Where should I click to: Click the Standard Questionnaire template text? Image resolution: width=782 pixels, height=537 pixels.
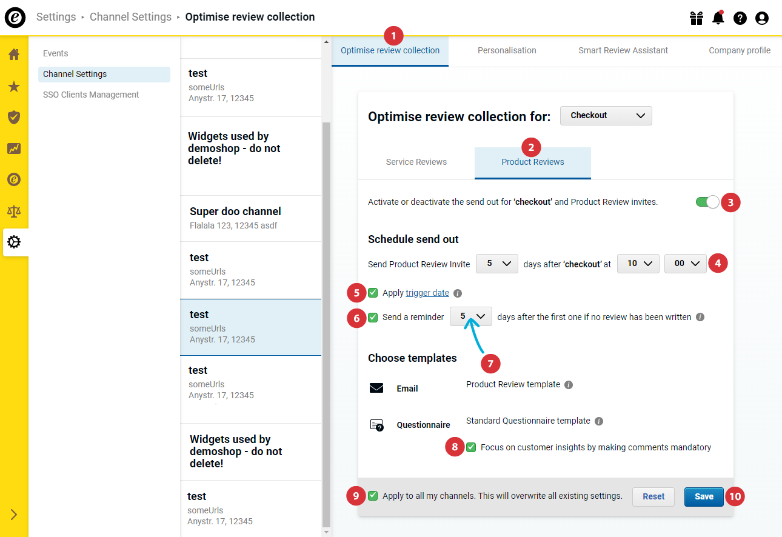pyautogui.click(x=528, y=421)
